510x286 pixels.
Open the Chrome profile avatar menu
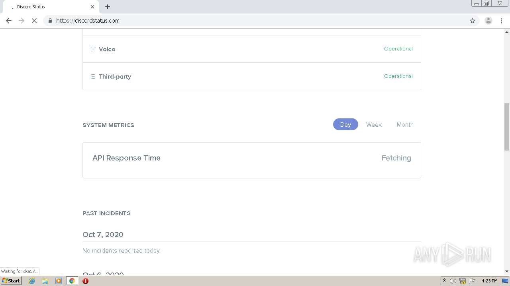[x=488, y=21]
